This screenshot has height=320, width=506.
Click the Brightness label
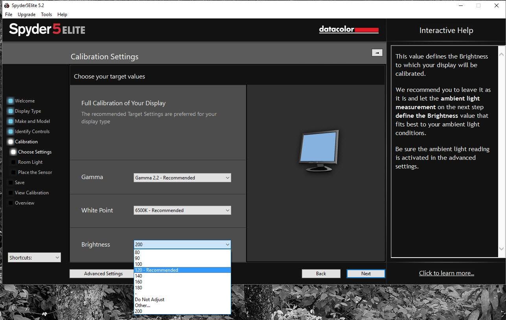[x=96, y=245]
